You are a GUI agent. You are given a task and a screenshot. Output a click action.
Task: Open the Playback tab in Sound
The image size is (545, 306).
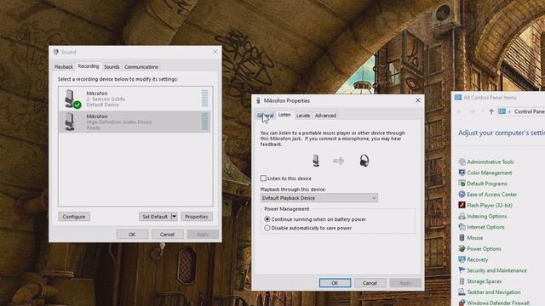click(64, 66)
